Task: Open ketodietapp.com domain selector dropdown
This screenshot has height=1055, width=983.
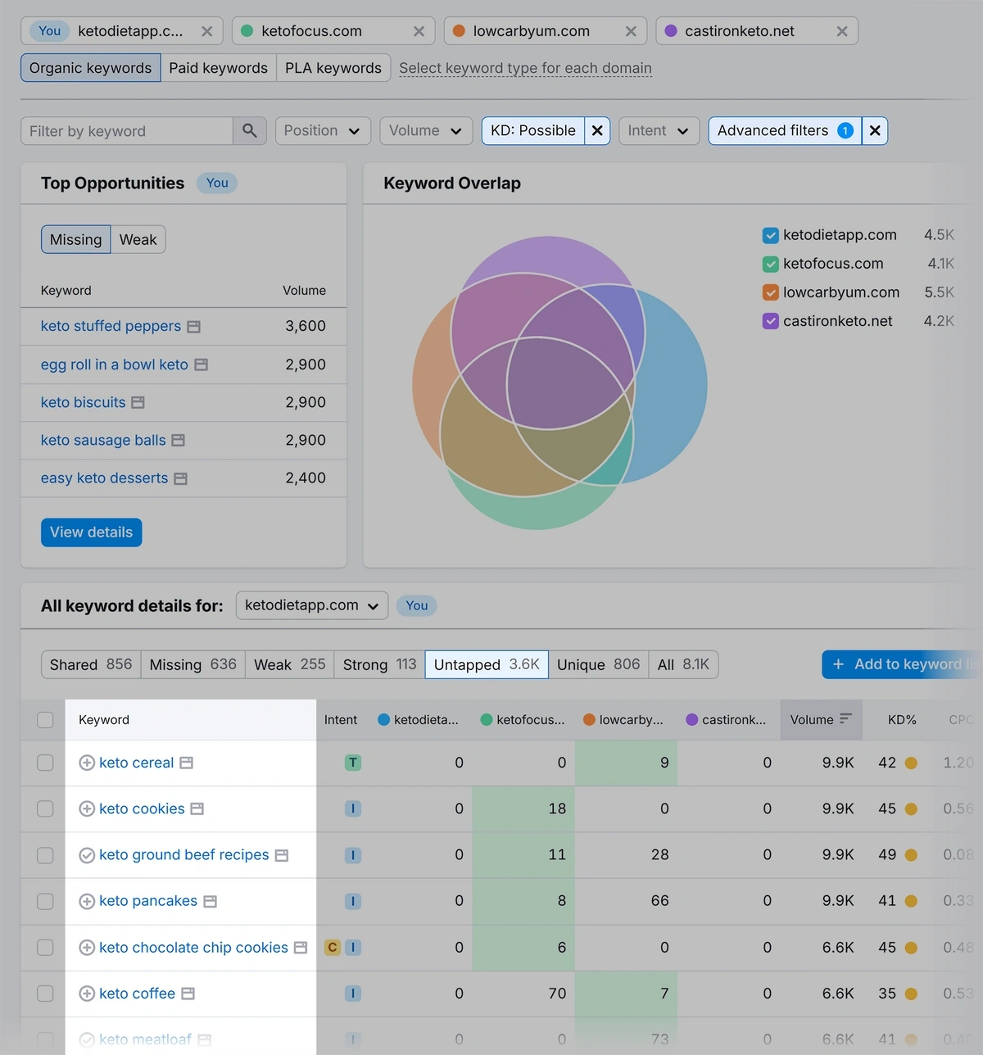Action: click(312, 605)
